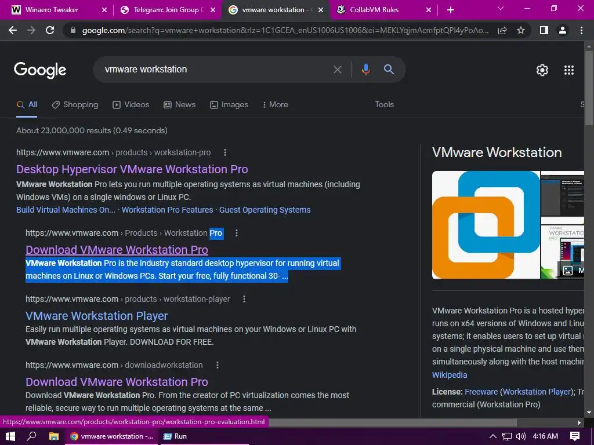Open Guest Operating Systems sitelink

point(265,210)
